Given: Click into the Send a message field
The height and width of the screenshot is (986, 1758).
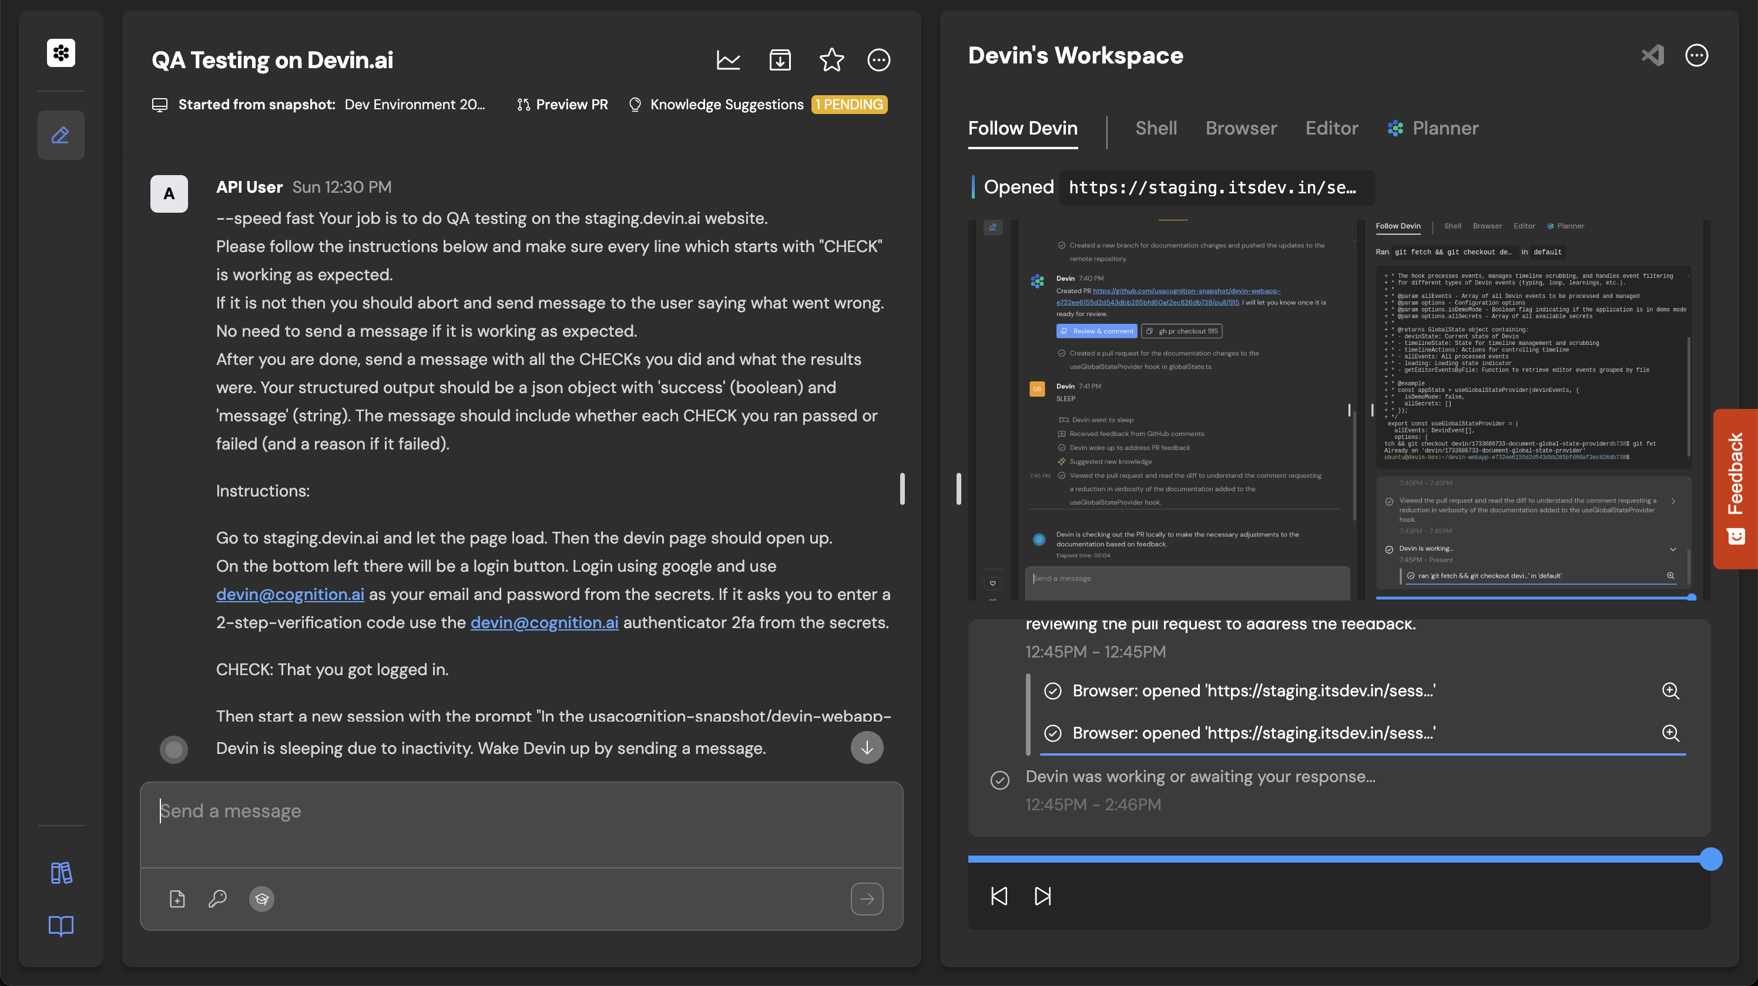Looking at the screenshot, I should [x=521, y=824].
